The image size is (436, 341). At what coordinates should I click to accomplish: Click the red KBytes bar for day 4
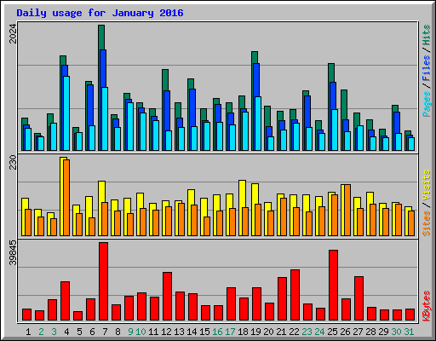click(66, 301)
